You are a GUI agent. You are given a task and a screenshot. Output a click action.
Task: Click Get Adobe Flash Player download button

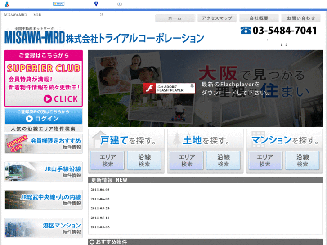pos(169,88)
